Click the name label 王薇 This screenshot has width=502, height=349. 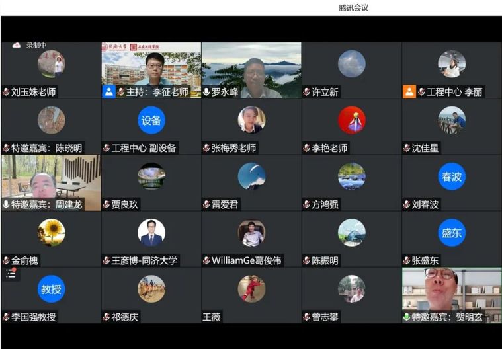click(211, 317)
